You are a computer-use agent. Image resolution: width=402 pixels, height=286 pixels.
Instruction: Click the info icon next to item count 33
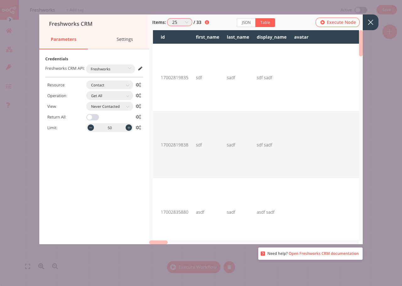pos(207,22)
